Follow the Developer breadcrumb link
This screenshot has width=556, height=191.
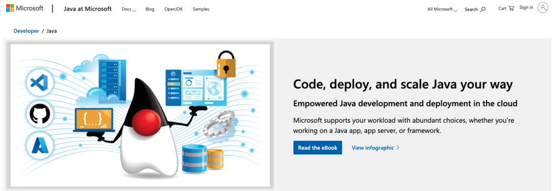click(x=26, y=31)
